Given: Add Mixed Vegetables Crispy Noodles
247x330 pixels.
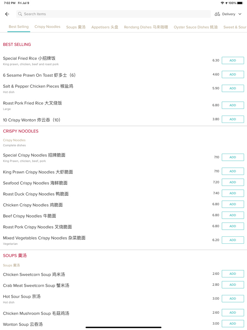Looking at the screenshot, I should click(x=233, y=240).
